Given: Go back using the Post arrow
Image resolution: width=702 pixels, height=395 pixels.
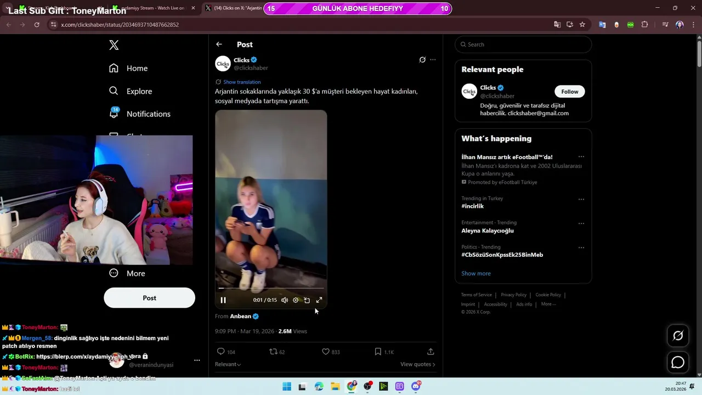Looking at the screenshot, I should (219, 44).
